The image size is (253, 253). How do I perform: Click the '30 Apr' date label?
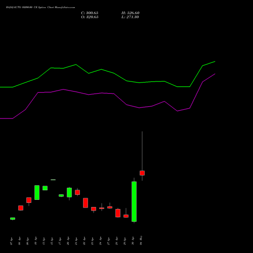133,241
